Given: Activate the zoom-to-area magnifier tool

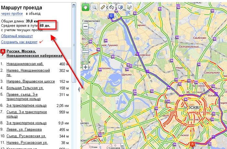Looking at the screenshot, I should point(94,6).
